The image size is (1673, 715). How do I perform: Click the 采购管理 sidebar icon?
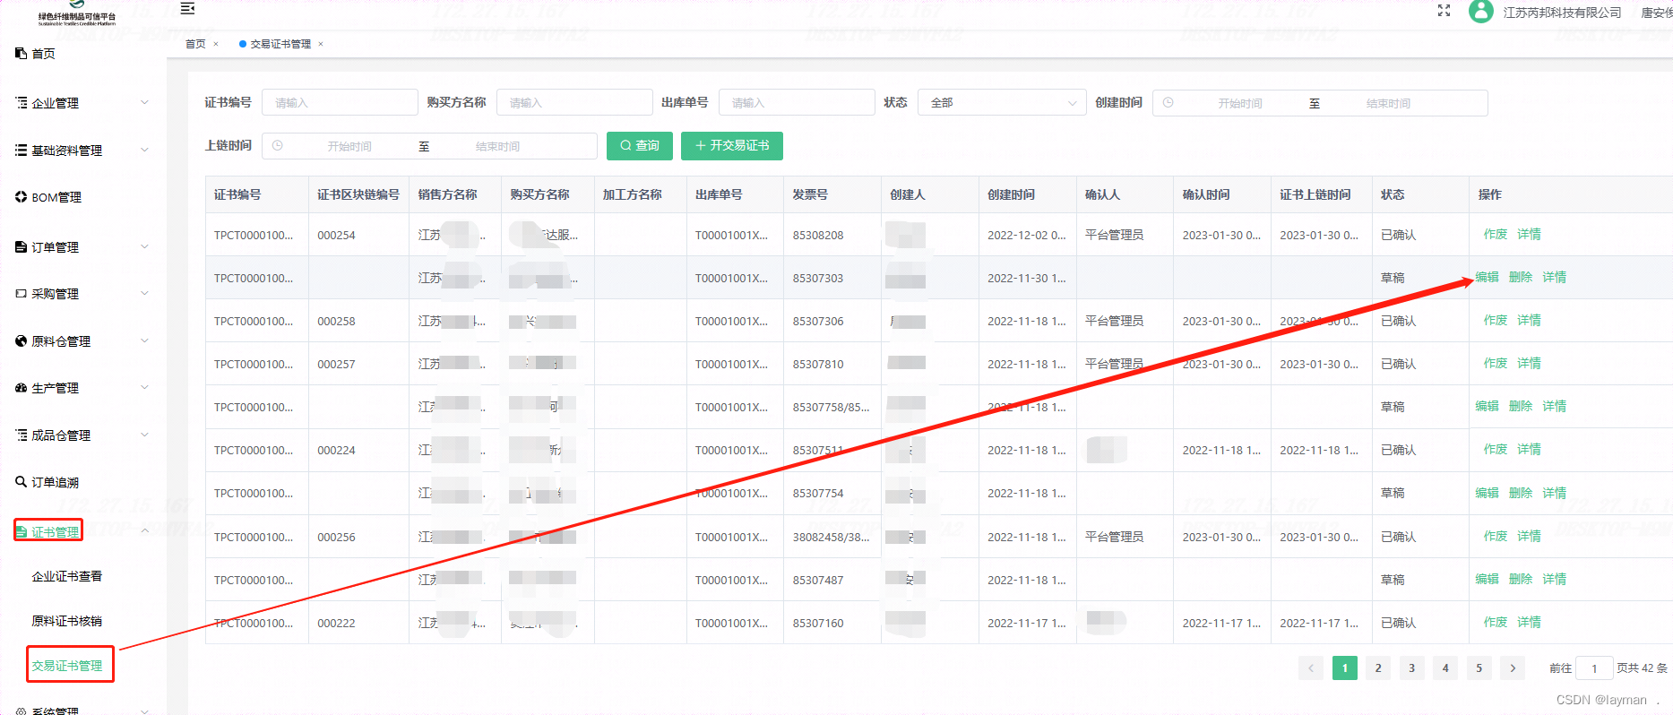[x=22, y=294]
